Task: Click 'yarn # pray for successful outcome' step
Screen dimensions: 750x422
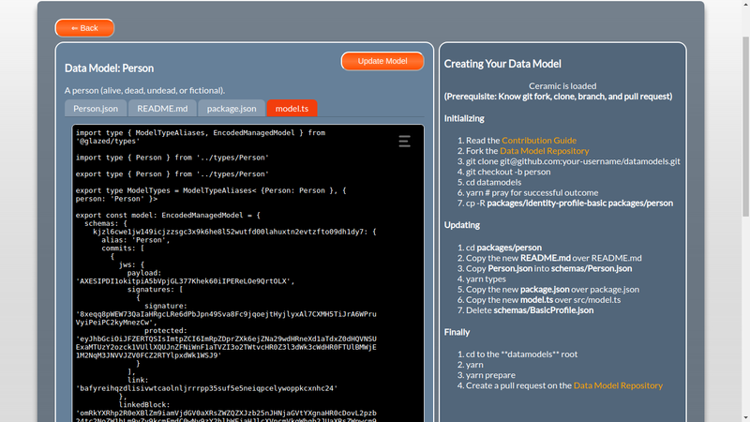Action: [x=532, y=193]
